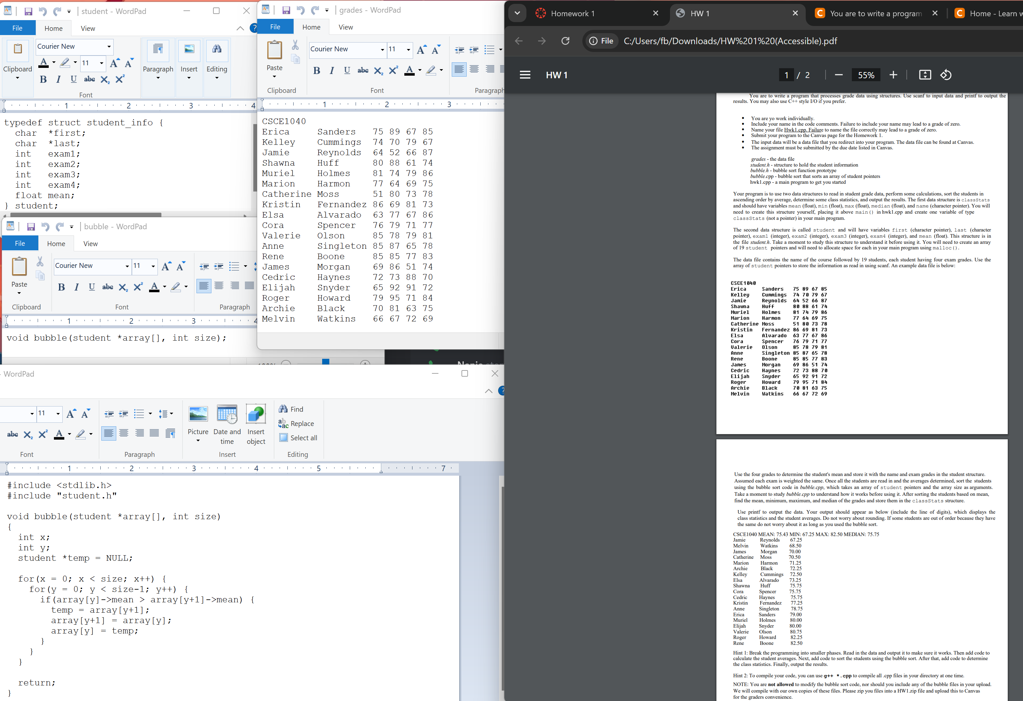Viewport: 1023px width, 701px height.
Task: Toggle bold in the grades WordPad ribbon
Action: pyautogui.click(x=317, y=70)
